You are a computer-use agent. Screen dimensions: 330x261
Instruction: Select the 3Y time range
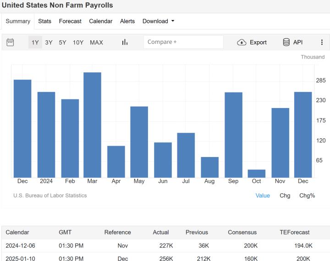49,43
